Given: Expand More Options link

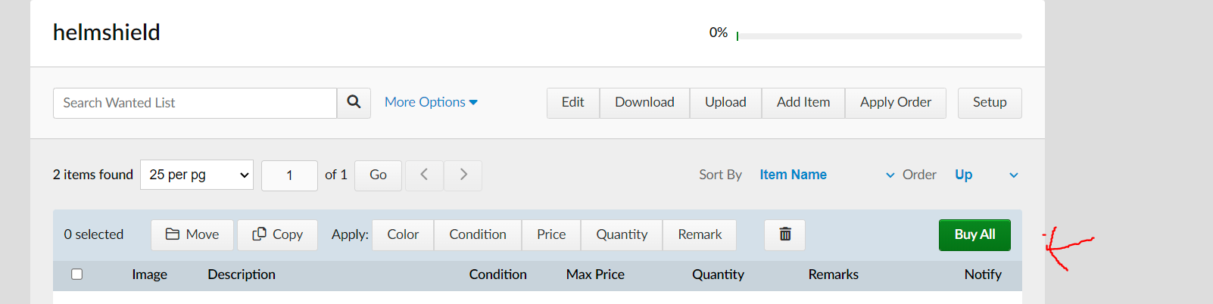Looking at the screenshot, I should click(x=431, y=102).
